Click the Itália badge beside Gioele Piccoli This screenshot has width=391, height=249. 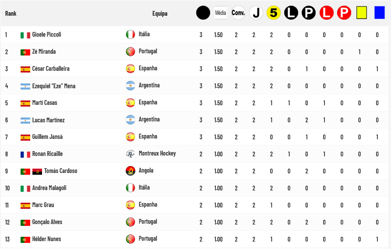tap(130, 35)
